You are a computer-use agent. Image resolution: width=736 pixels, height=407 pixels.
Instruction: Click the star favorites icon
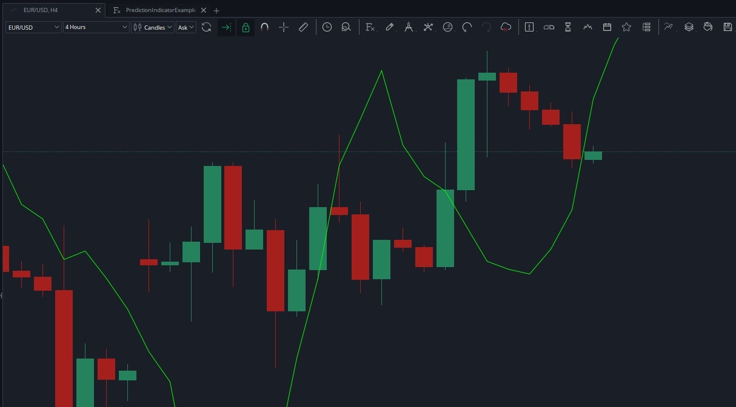click(626, 27)
